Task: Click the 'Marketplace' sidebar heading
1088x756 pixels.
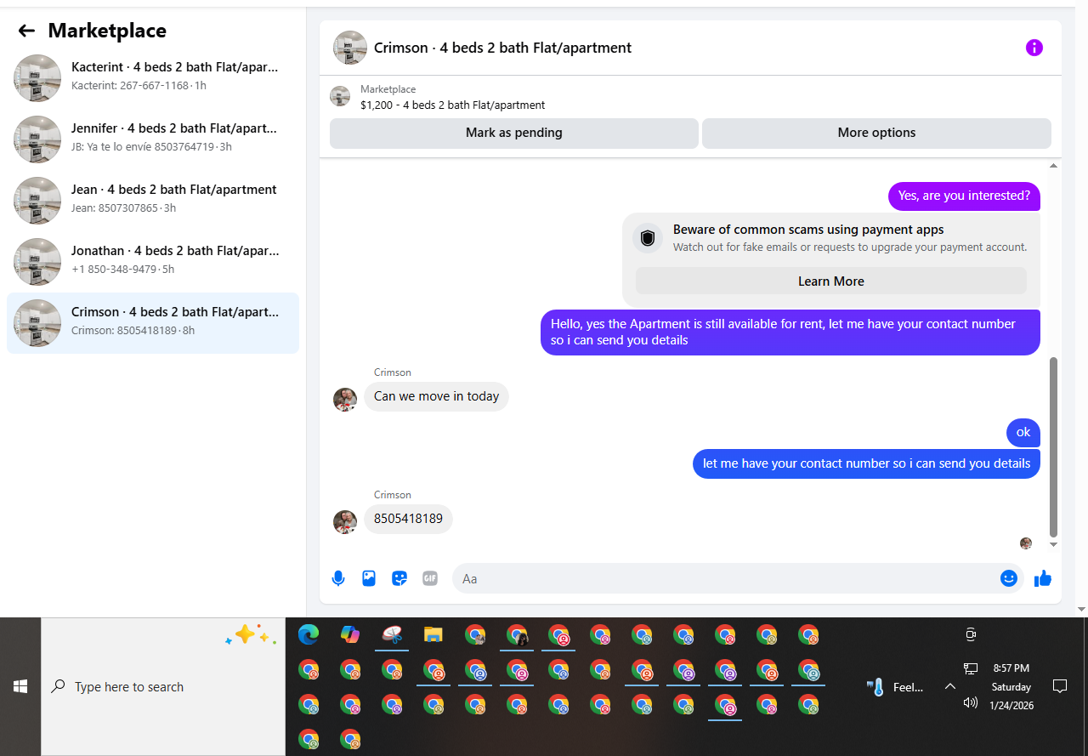Action: (107, 31)
